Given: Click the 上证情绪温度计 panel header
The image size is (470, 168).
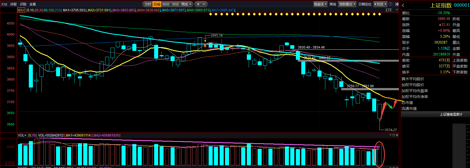Looking at the screenshot, I should click(x=451, y=114).
